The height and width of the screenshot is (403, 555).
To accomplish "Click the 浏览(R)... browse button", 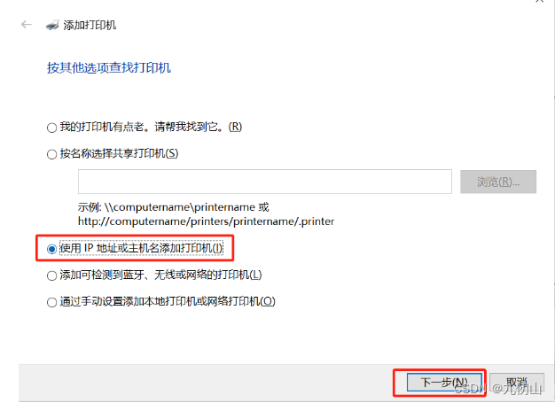I will 498,182.
